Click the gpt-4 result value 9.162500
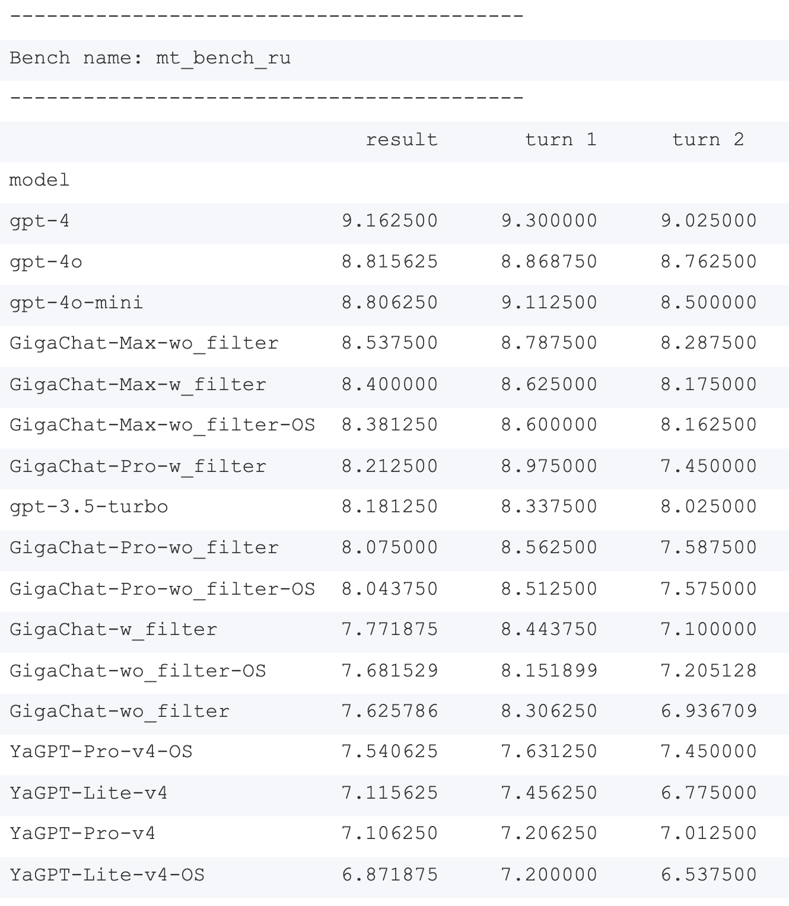The height and width of the screenshot is (906, 789). pos(390,221)
